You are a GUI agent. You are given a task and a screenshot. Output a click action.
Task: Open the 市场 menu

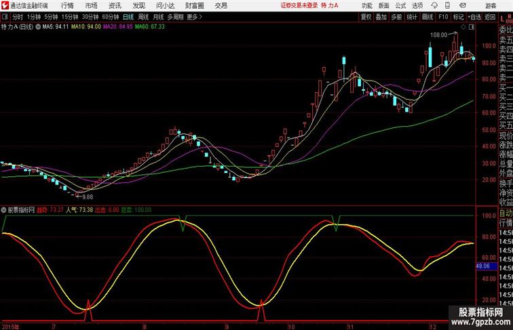coord(92,5)
